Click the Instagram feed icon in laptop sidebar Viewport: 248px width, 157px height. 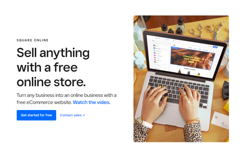(x=155, y=60)
